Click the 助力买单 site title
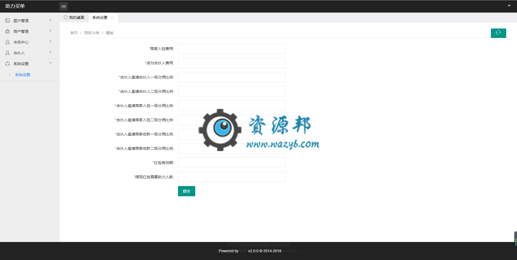Image resolution: width=517 pixels, height=260 pixels. point(15,6)
